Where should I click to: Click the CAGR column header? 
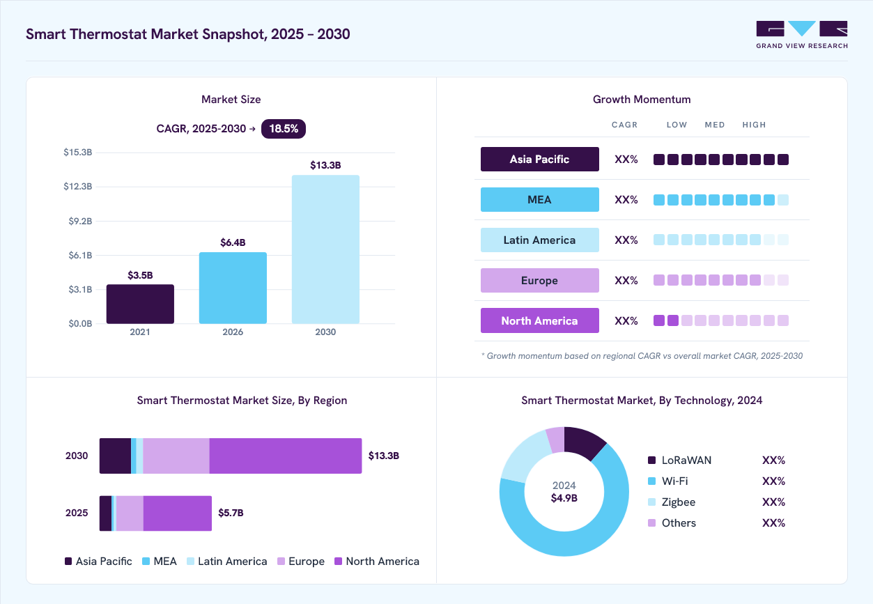[x=625, y=125]
